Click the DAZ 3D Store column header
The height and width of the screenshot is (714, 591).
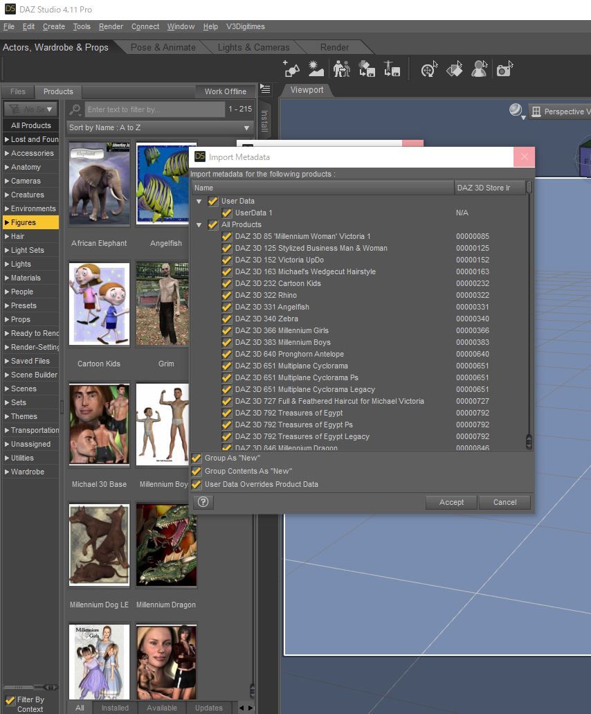[x=489, y=188]
